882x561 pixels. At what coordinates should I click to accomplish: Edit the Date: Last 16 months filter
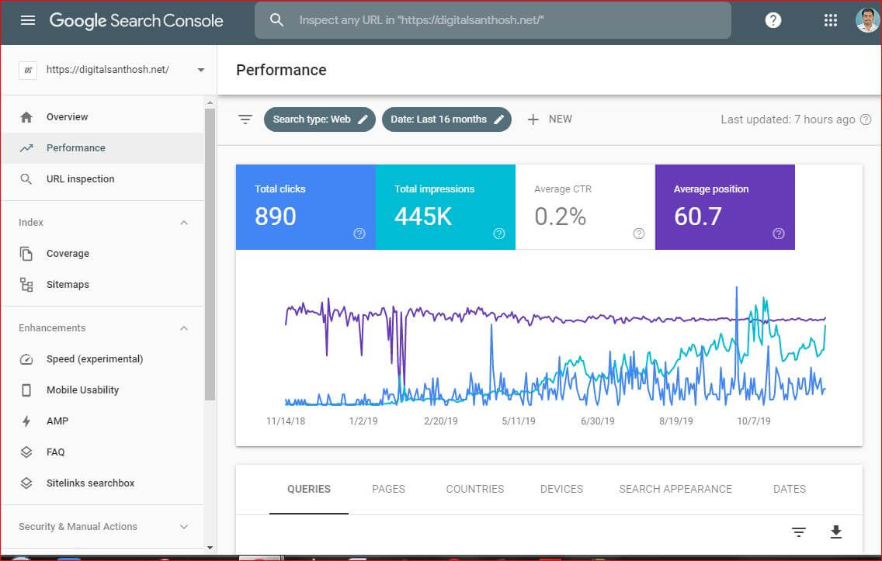(x=446, y=119)
